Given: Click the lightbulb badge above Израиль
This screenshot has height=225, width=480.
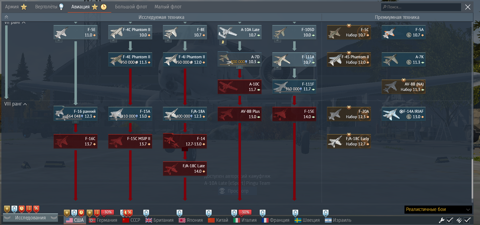Looking at the screenshot, I should (326, 213).
